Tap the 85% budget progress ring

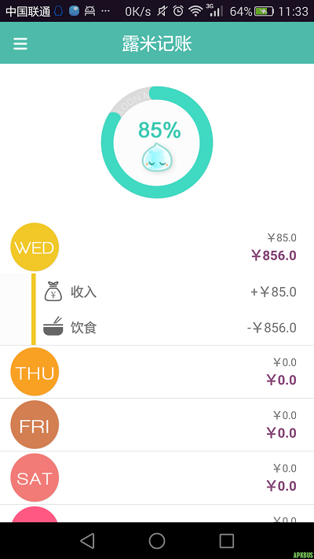click(x=157, y=142)
